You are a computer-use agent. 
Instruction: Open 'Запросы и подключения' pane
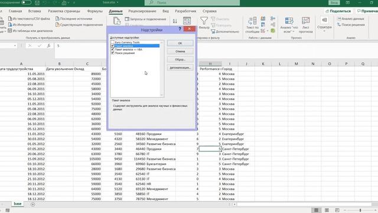click(146, 19)
